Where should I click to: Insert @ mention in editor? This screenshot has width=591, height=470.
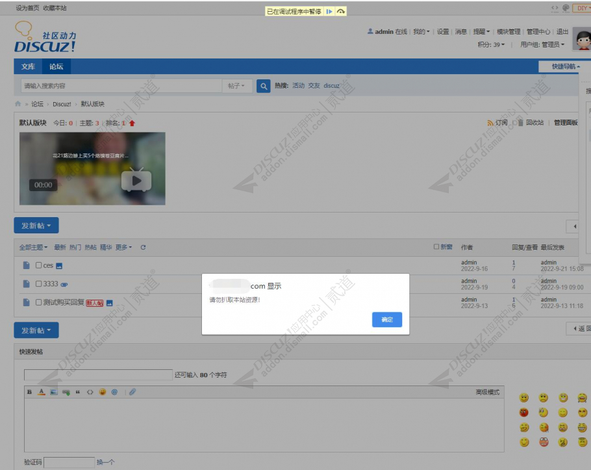[x=114, y=392]
